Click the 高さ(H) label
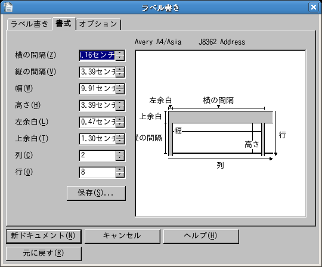322x267 pixels. point(27,105)
